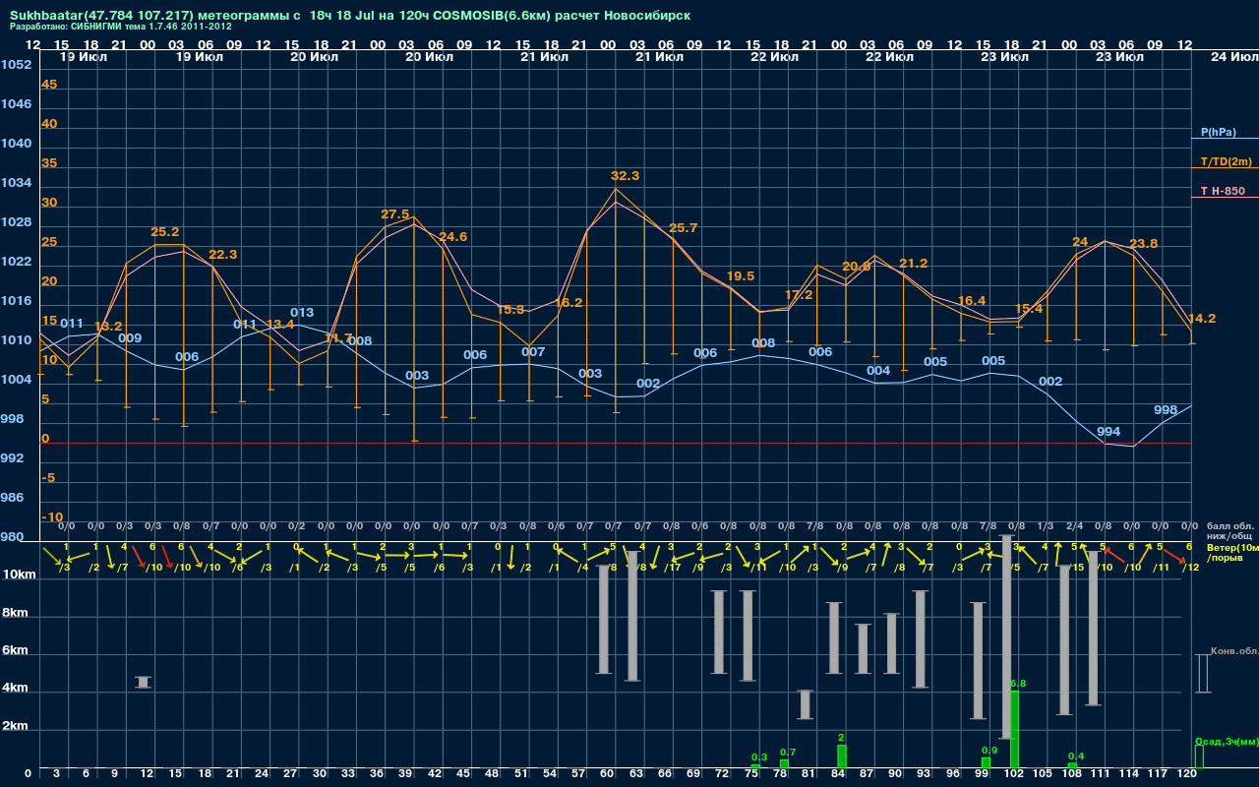Click forecast hour 75 on bottom axis
This screenshot has width=1259, height=787.
[751, 774]
